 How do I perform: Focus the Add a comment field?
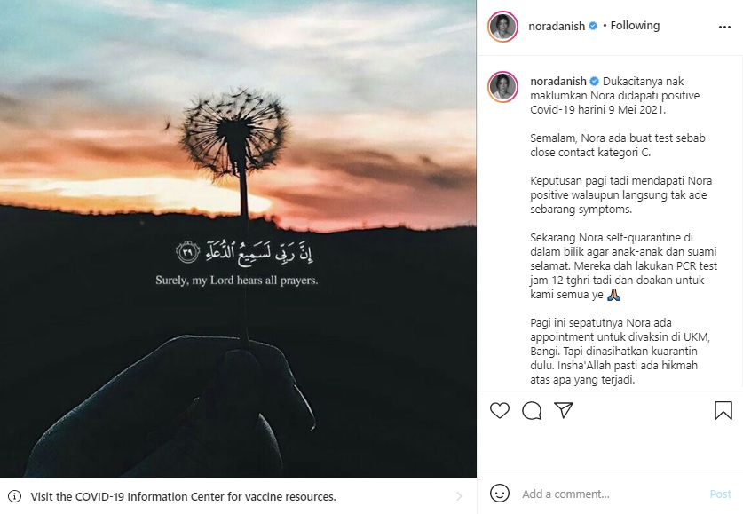point(612,494)
